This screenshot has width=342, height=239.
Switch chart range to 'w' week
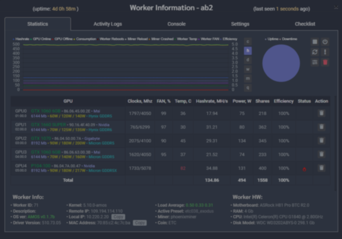[248, 69]
